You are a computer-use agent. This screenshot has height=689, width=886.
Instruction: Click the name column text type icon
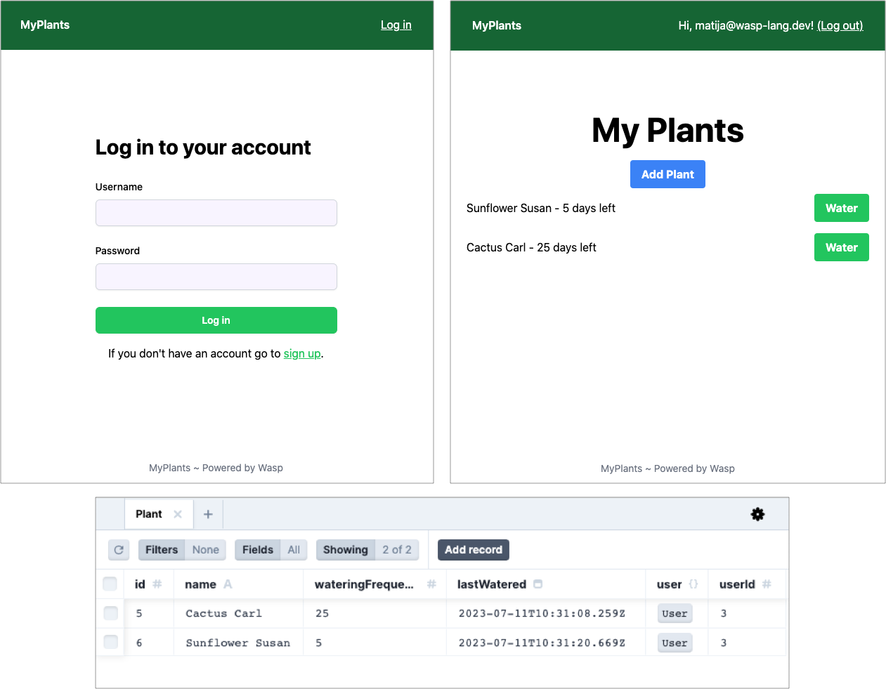228,584
